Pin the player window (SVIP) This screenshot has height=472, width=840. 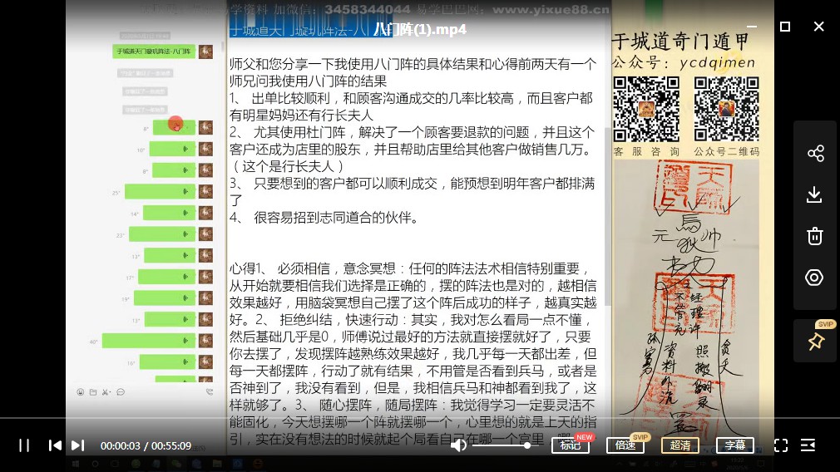pos(816,341)
